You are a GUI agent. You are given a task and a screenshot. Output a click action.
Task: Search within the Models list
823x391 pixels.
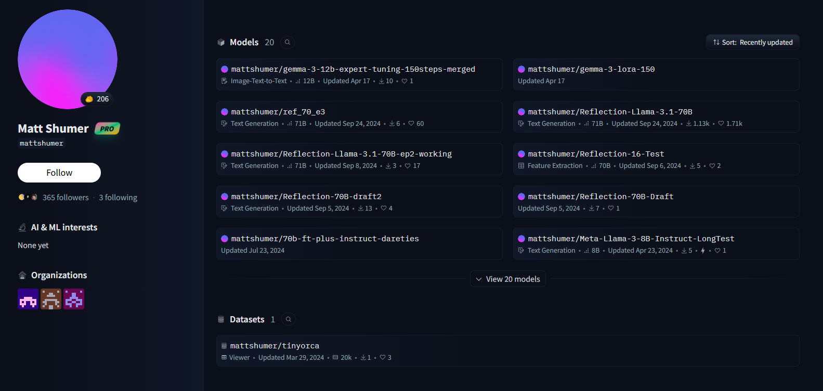[x=288, y=42]
